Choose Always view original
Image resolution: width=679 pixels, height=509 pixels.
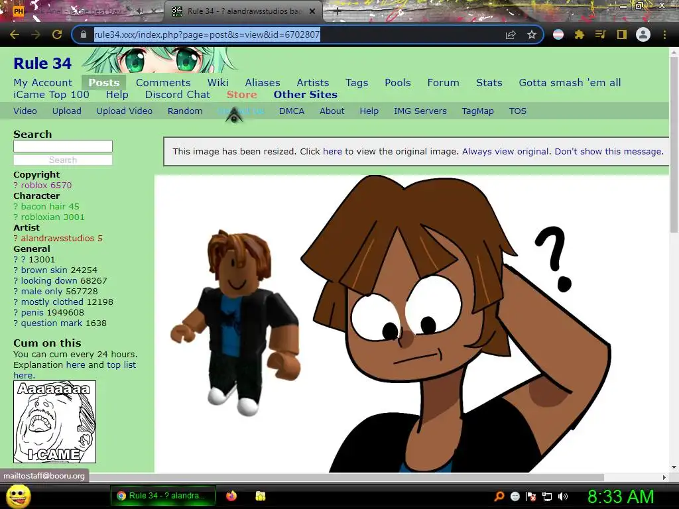point(505,152)
